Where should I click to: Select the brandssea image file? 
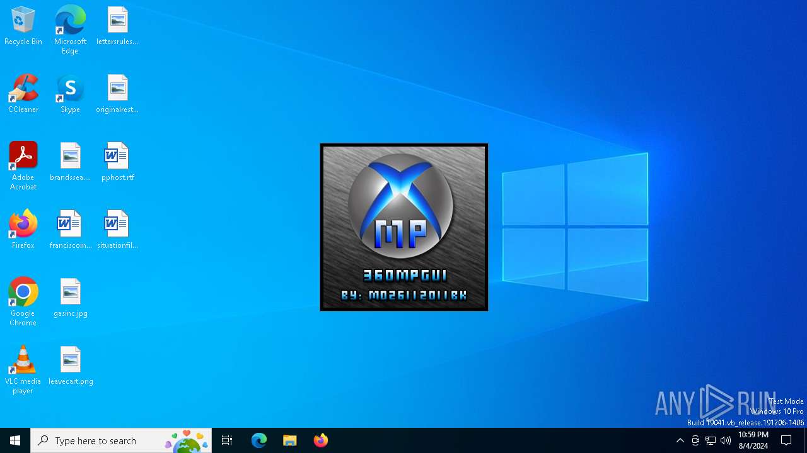point(70,162)
